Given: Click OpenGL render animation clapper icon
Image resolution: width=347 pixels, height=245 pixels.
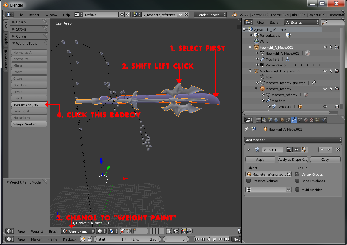Looking at the screenshot, I should point(189,231).
